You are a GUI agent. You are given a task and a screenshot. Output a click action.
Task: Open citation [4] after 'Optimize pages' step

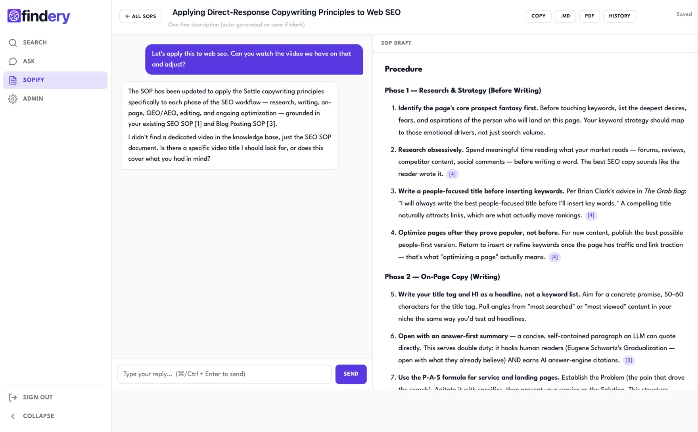tap(554, 257)
